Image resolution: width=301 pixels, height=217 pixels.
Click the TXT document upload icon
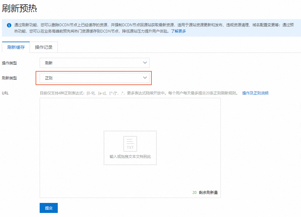point(130,144)
